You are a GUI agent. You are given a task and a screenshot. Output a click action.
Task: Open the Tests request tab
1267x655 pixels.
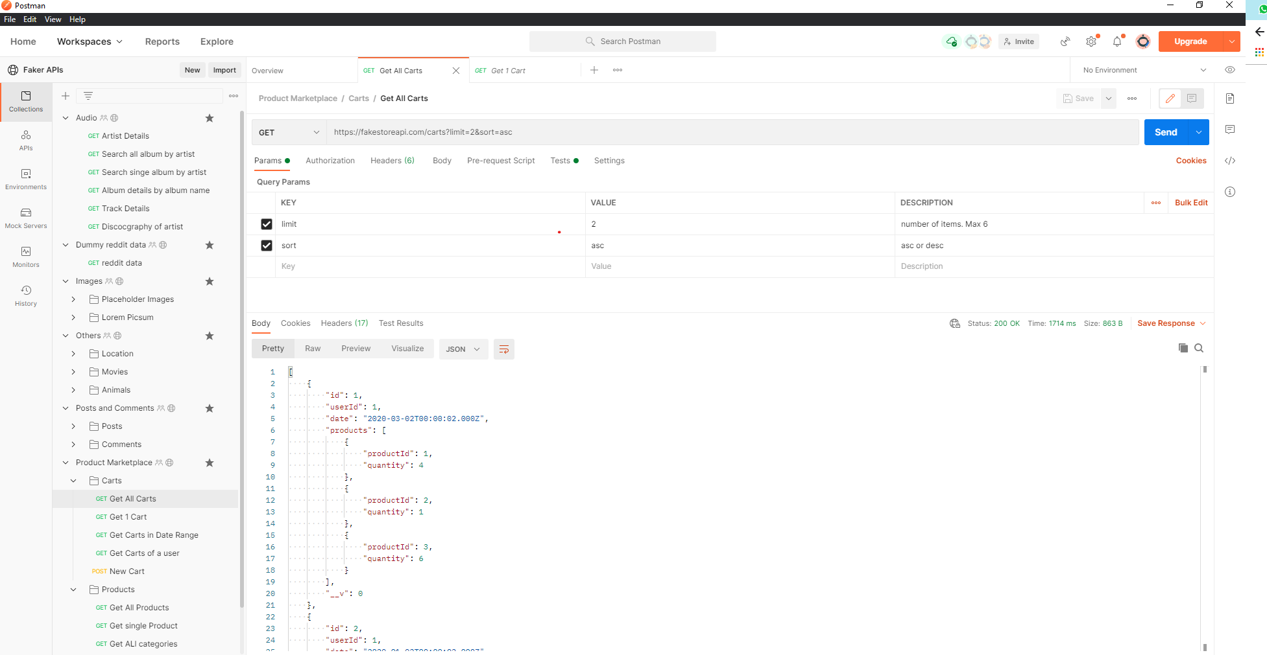point(564,161)
